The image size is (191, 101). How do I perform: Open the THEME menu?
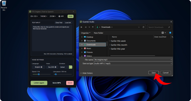tap(44, 16)
